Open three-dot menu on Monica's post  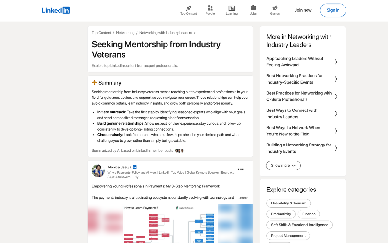click(241, 169)
